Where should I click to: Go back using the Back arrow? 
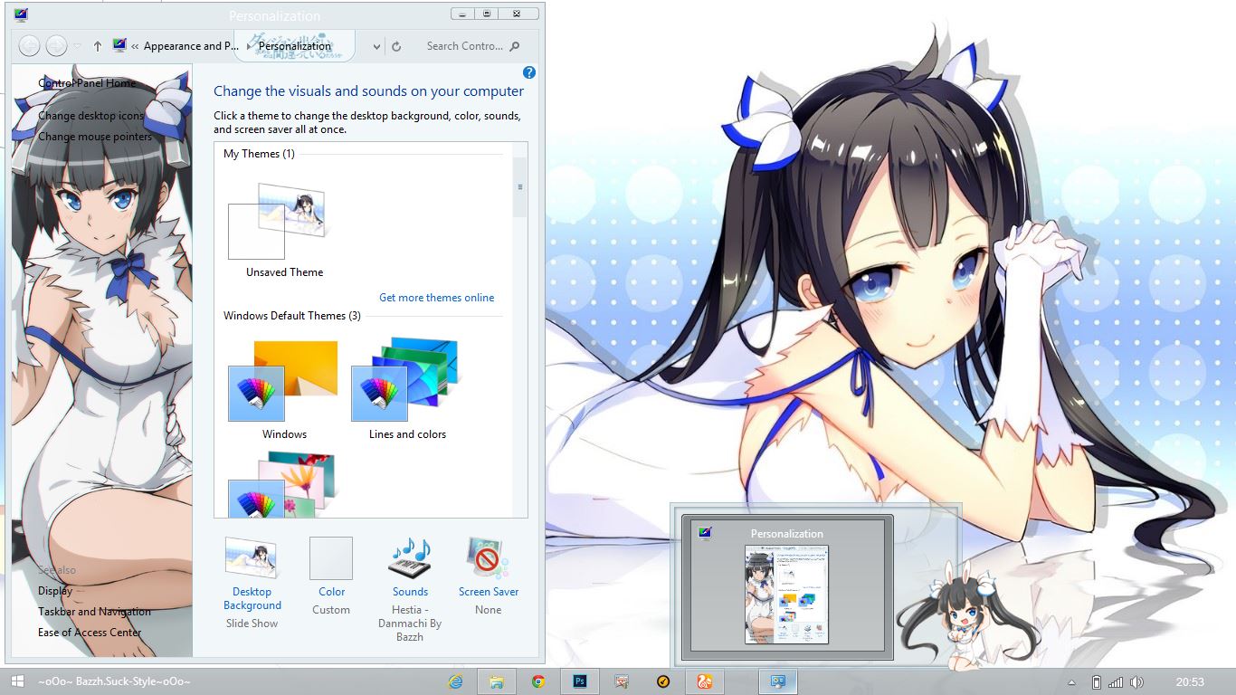point(29,45)
